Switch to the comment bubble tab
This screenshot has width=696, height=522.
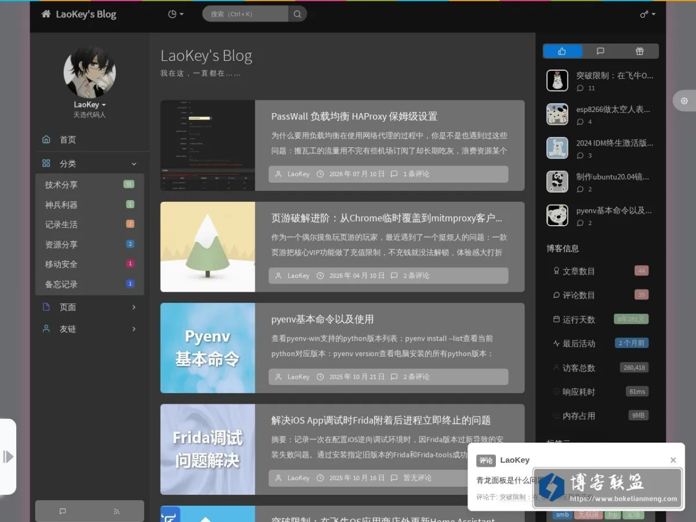coord(600,51)
